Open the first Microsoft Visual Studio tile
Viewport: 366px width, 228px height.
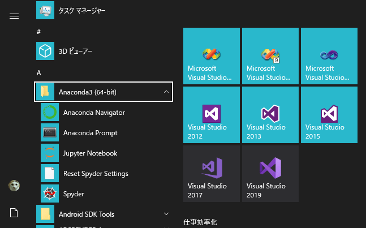pyautogui.click(x=212, y=56)
